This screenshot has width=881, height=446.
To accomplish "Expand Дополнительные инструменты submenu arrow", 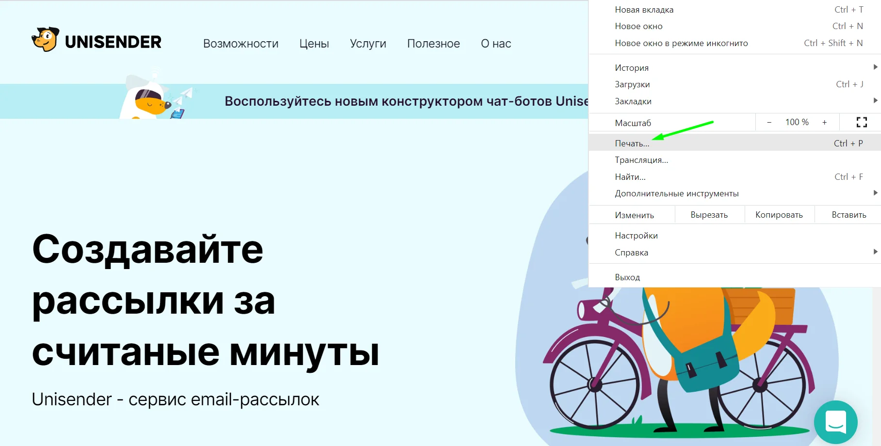I will [x=875, y=193].
